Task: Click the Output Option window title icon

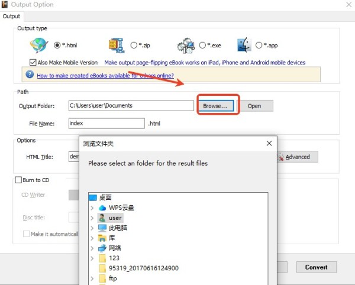Action: pos(5,4)
